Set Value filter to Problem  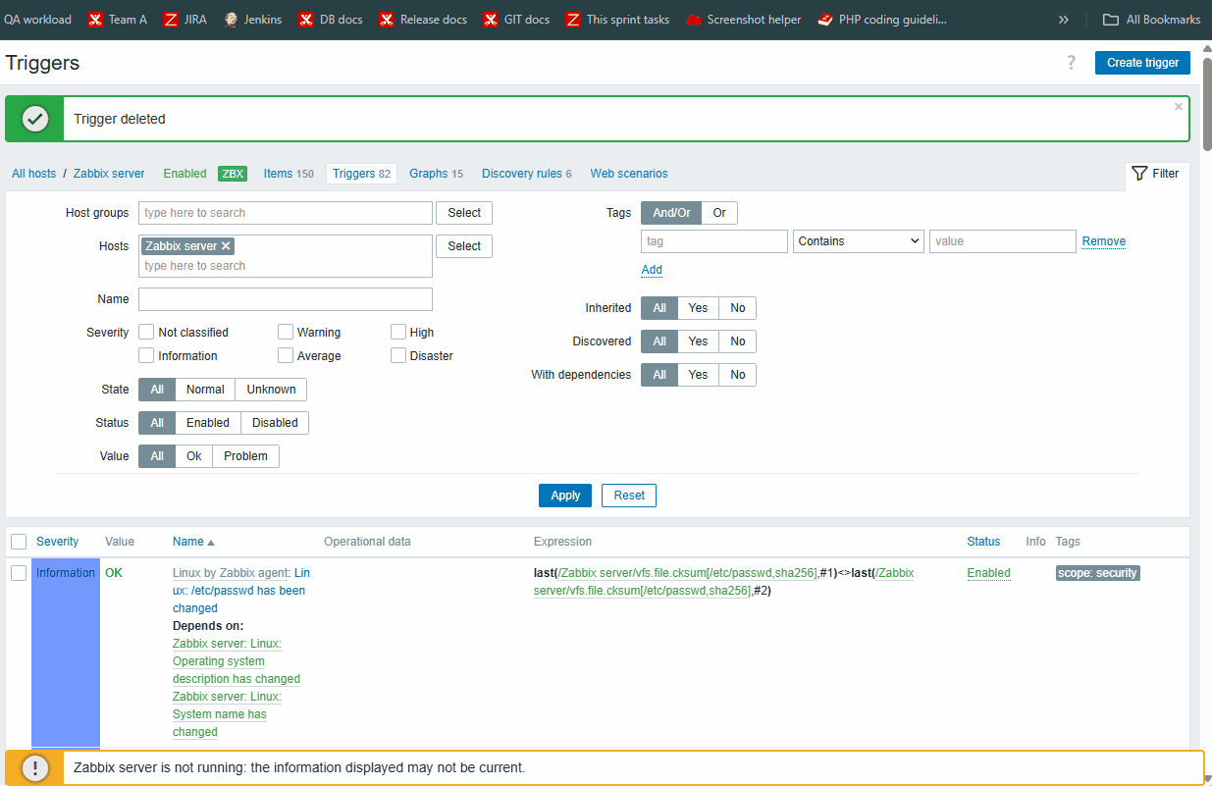(245, 456)
